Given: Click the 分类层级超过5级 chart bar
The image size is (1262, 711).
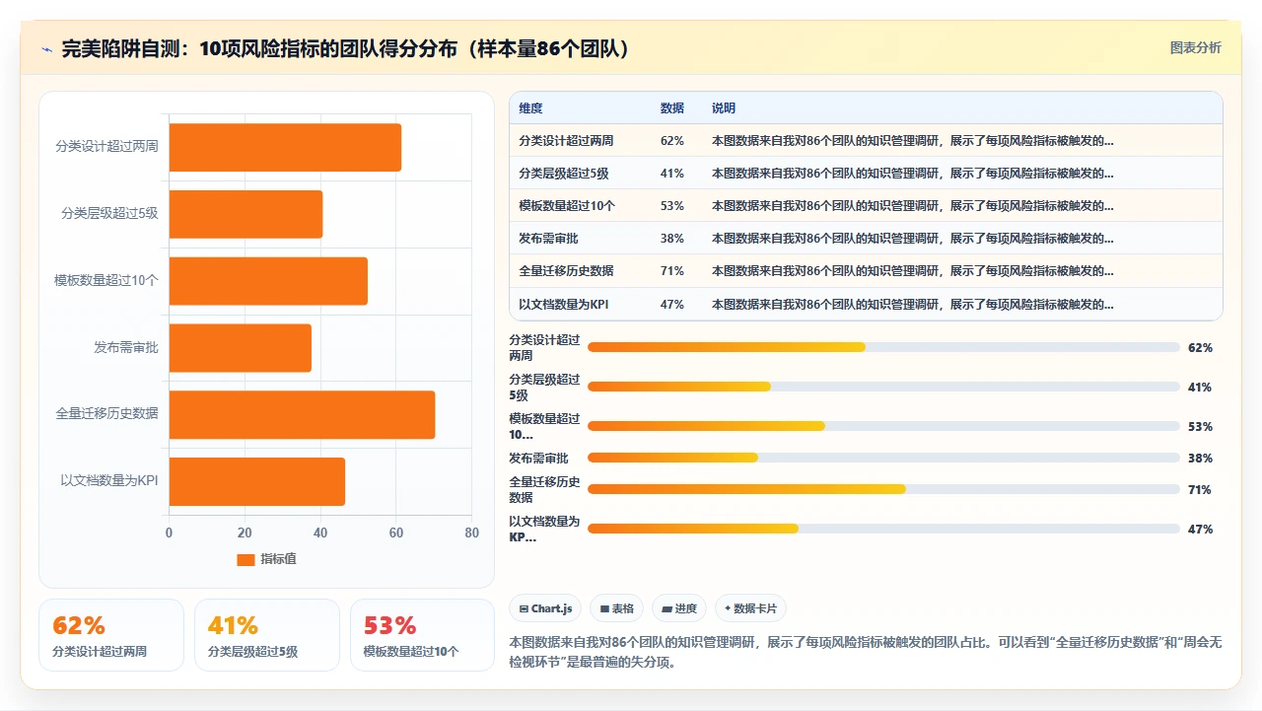Looking at the screenshot, I should 245,214.
